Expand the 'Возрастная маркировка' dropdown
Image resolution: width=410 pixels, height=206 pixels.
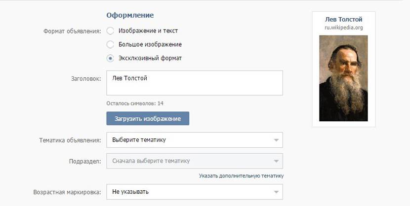[x=195, y=192]
